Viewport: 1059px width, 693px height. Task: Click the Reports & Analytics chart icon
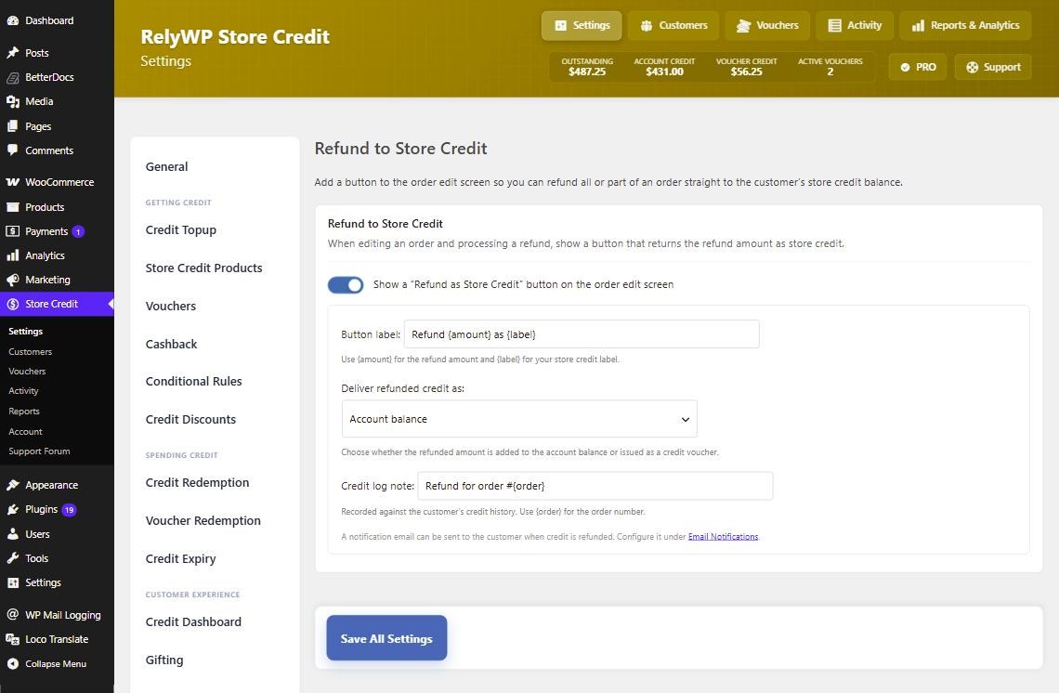pos(918,26)
